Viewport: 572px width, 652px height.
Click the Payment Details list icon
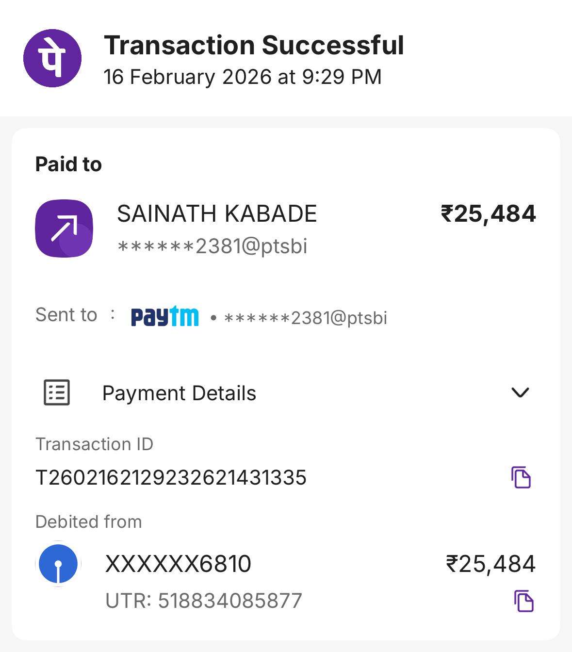pos(57,392)
